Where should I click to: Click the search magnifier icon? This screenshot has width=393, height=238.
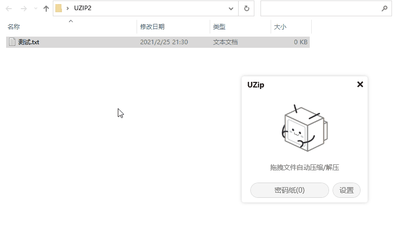384,9
